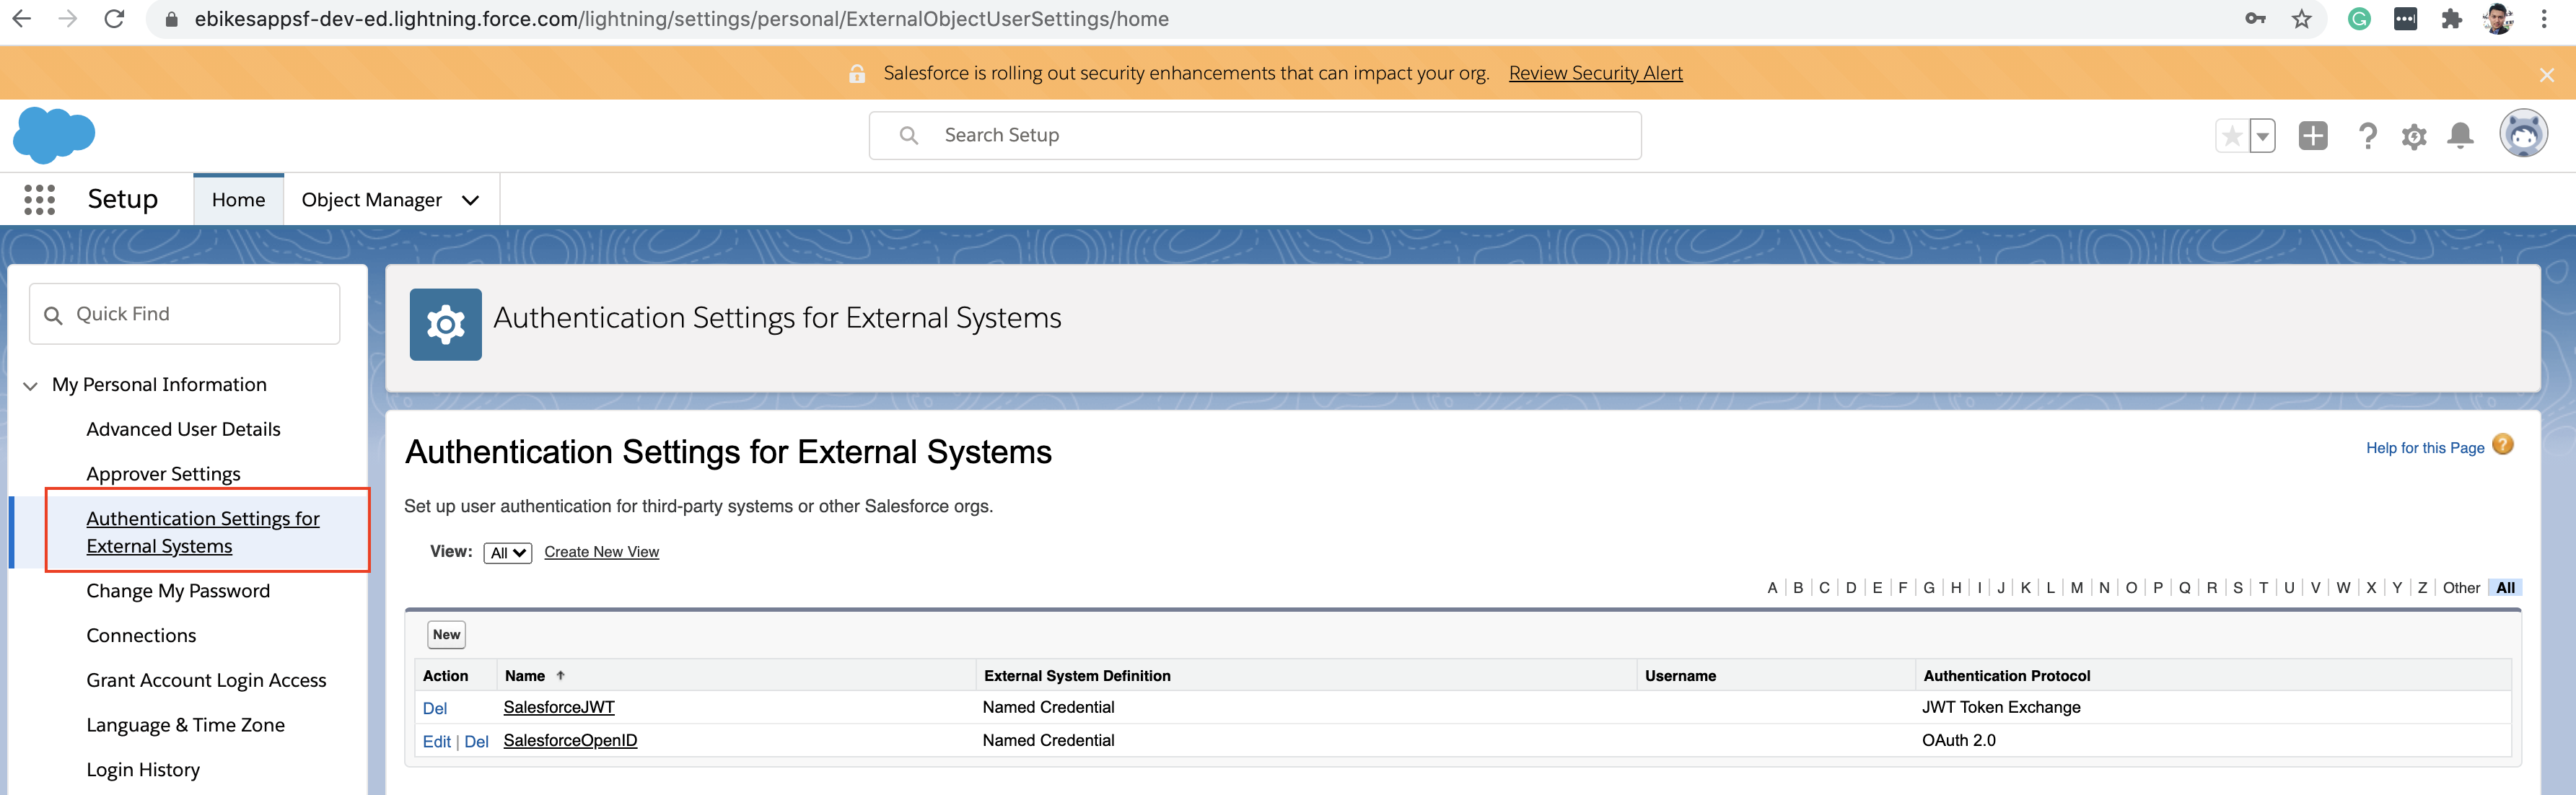2576x795 pixels.
Task: Click the Create New View link
Action: [601, 550]
